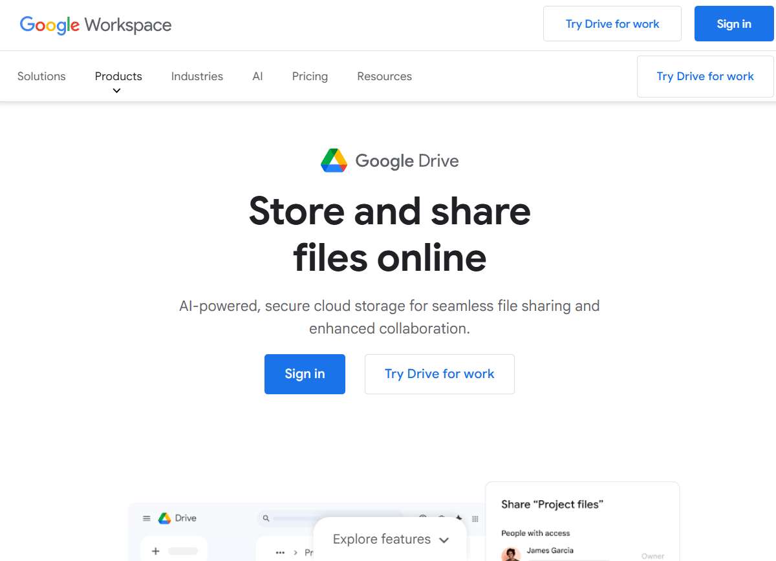
Task: Open the Solutions menu
Action: tap(41, 76)
